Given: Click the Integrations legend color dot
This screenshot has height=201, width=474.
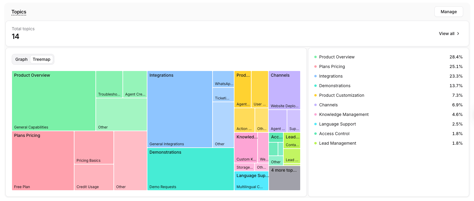Looking at the screenshot, I should pyautogui.click(x=315, y=76).
